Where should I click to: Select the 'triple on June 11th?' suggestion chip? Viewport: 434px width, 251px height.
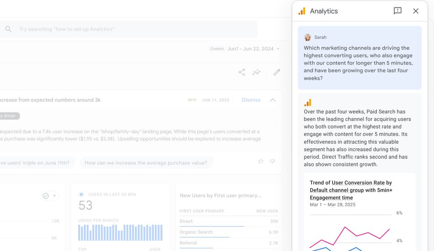37,163
